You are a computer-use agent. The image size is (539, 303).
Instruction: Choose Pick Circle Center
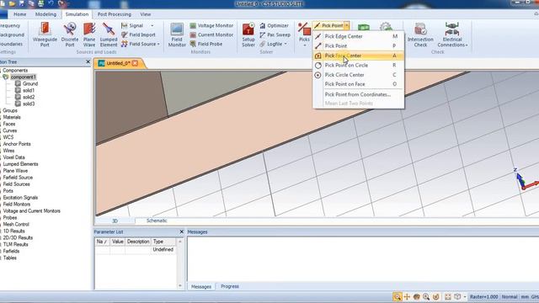[358, 75]
